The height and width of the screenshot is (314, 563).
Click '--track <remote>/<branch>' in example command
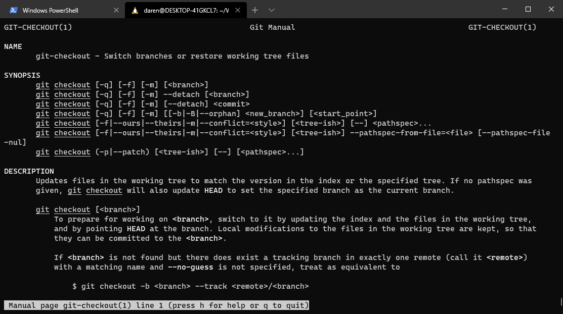[252, 286]
